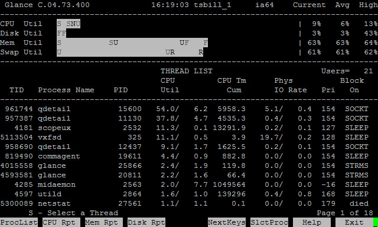Click the Users= 21 indicator
Screen dimensions: 378x227
click(347, 71)
